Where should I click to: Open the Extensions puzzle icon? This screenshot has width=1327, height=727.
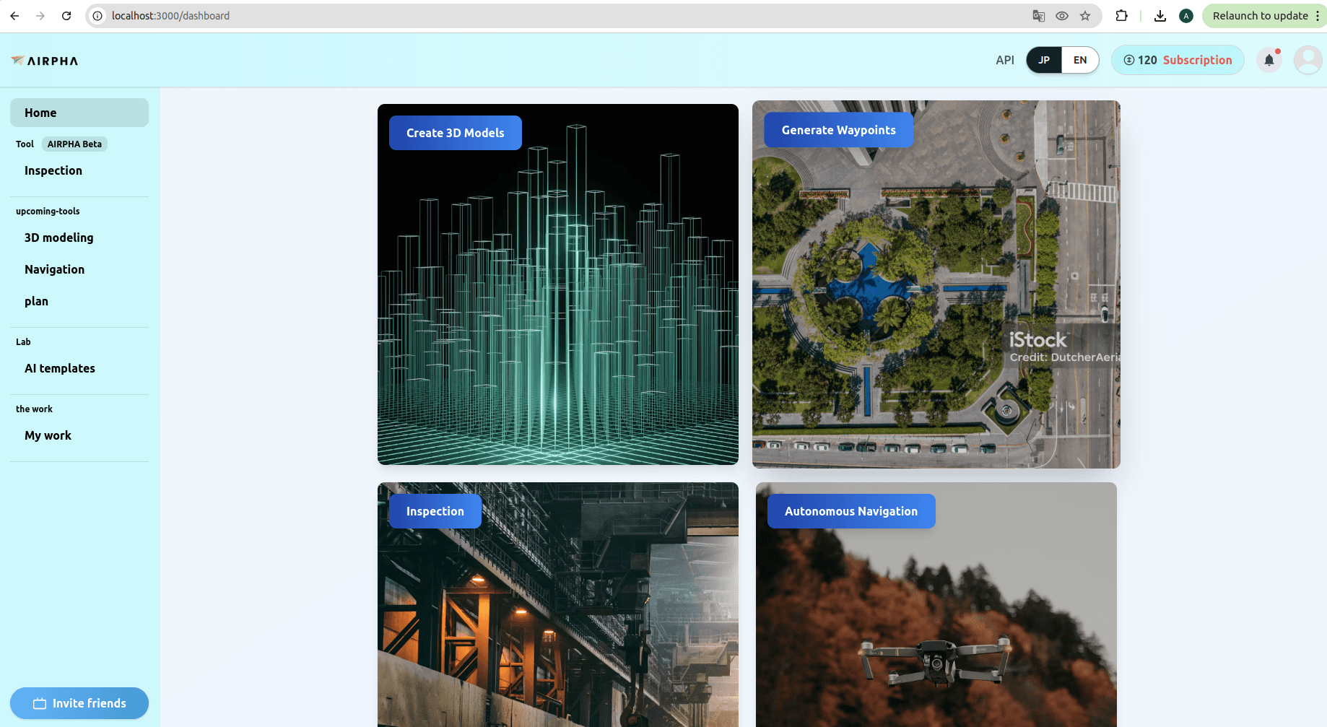coord(1122,15)
